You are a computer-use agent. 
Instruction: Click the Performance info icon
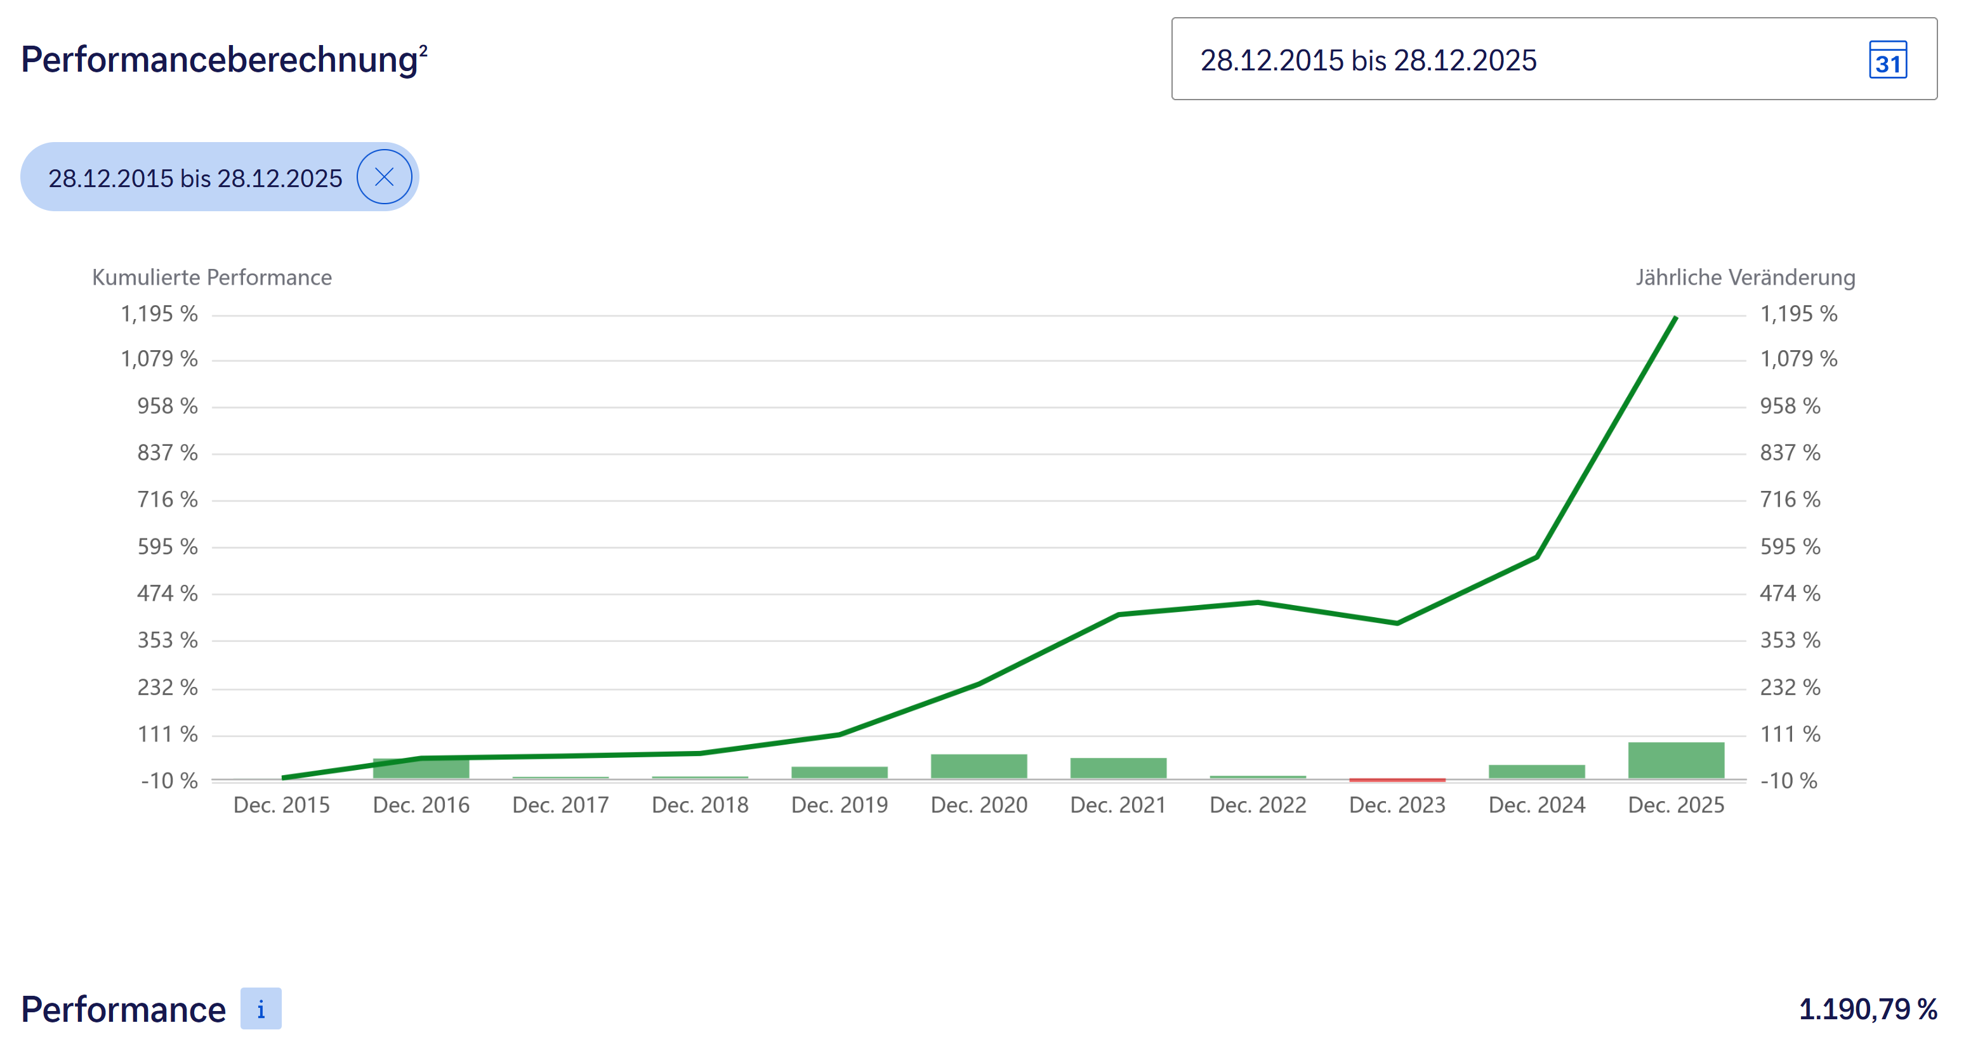pos(260,1008)
